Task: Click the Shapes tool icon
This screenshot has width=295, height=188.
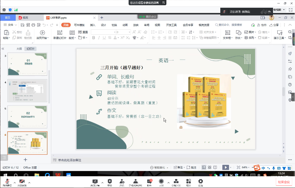Action: (x=238, y=33)
